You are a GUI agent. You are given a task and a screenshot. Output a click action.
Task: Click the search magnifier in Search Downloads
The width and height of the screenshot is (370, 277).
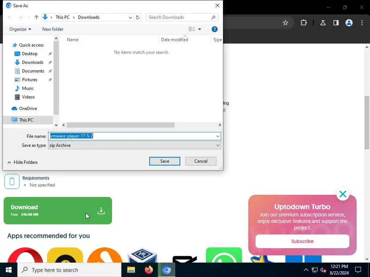click(x=213, y=17)
